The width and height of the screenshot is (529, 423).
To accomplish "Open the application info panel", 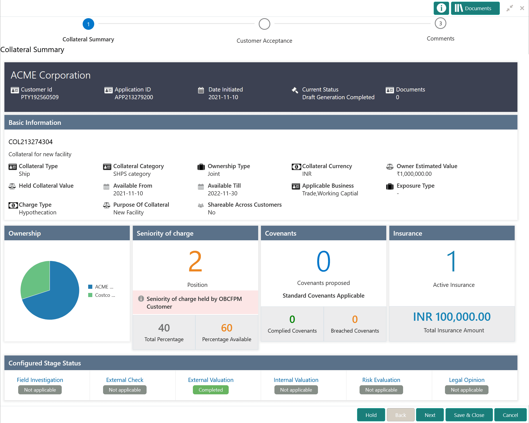I will point(441,8).
